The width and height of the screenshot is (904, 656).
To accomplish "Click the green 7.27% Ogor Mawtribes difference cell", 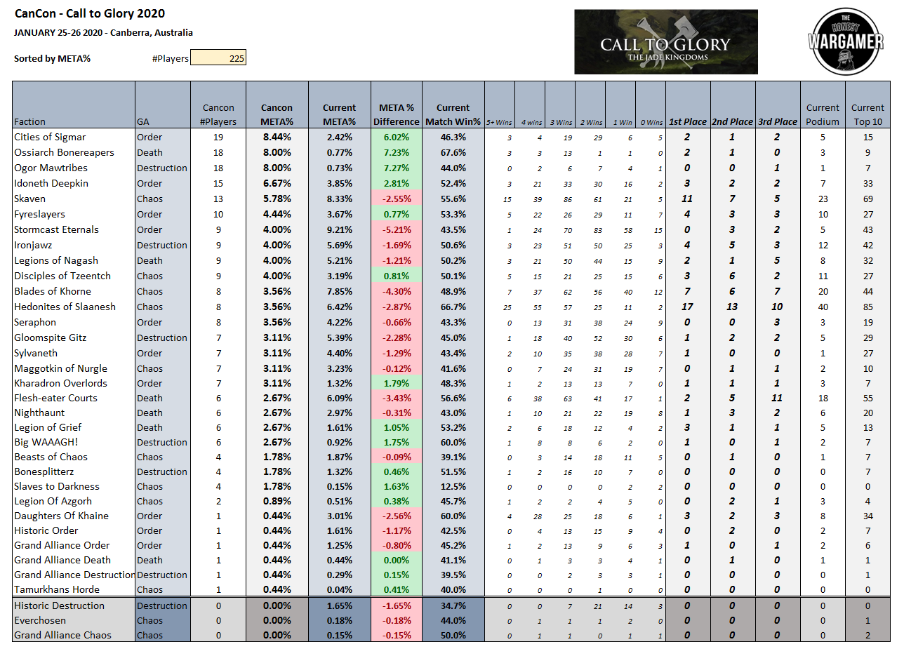I will click(396, 168).
